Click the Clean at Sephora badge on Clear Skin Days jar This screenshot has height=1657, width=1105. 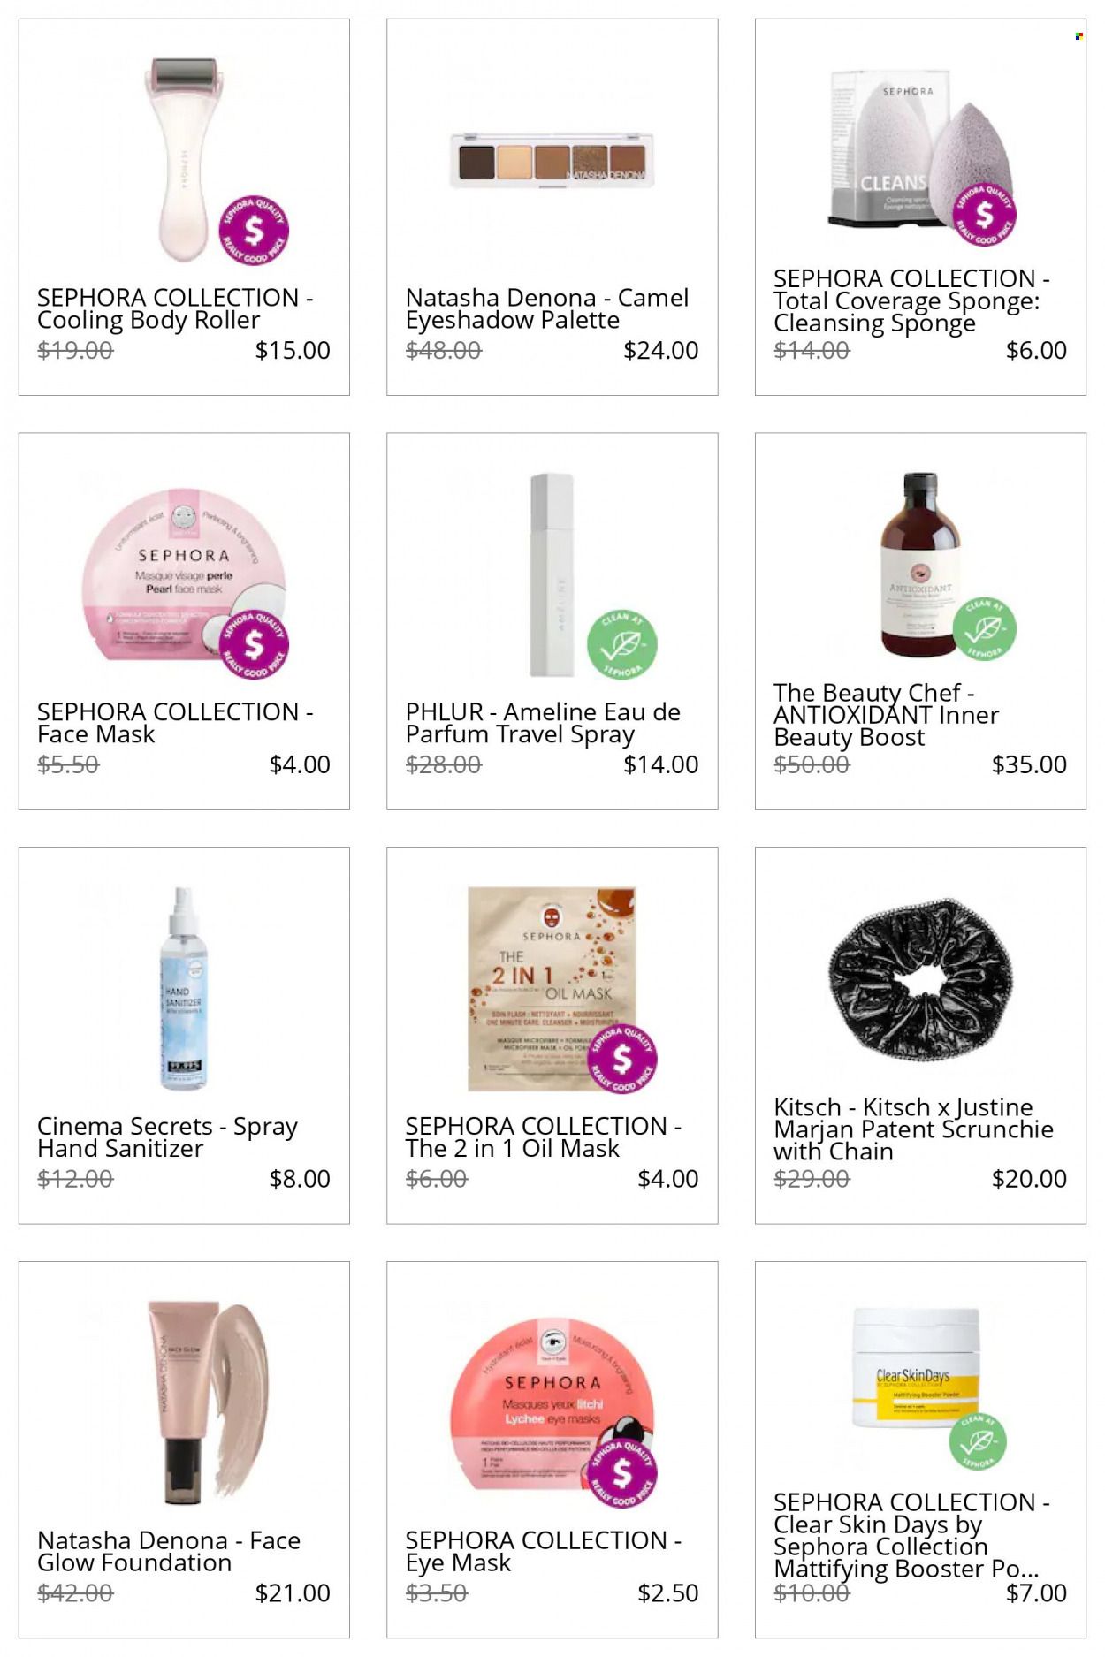coord(978,1440)
